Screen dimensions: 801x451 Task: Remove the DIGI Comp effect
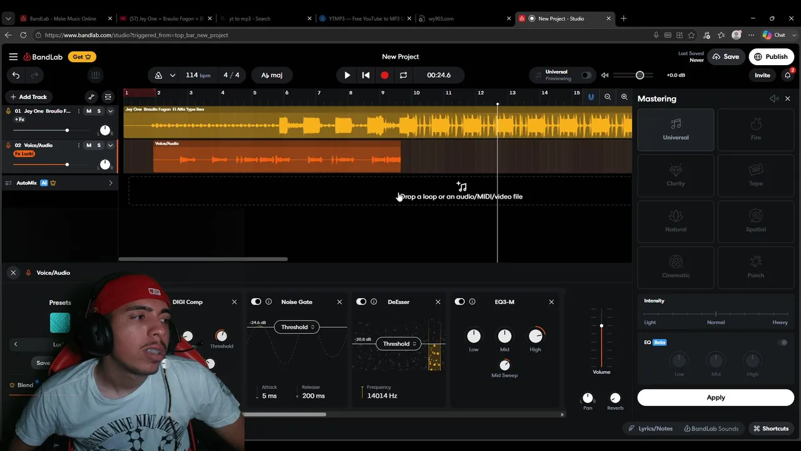point(235,302)
